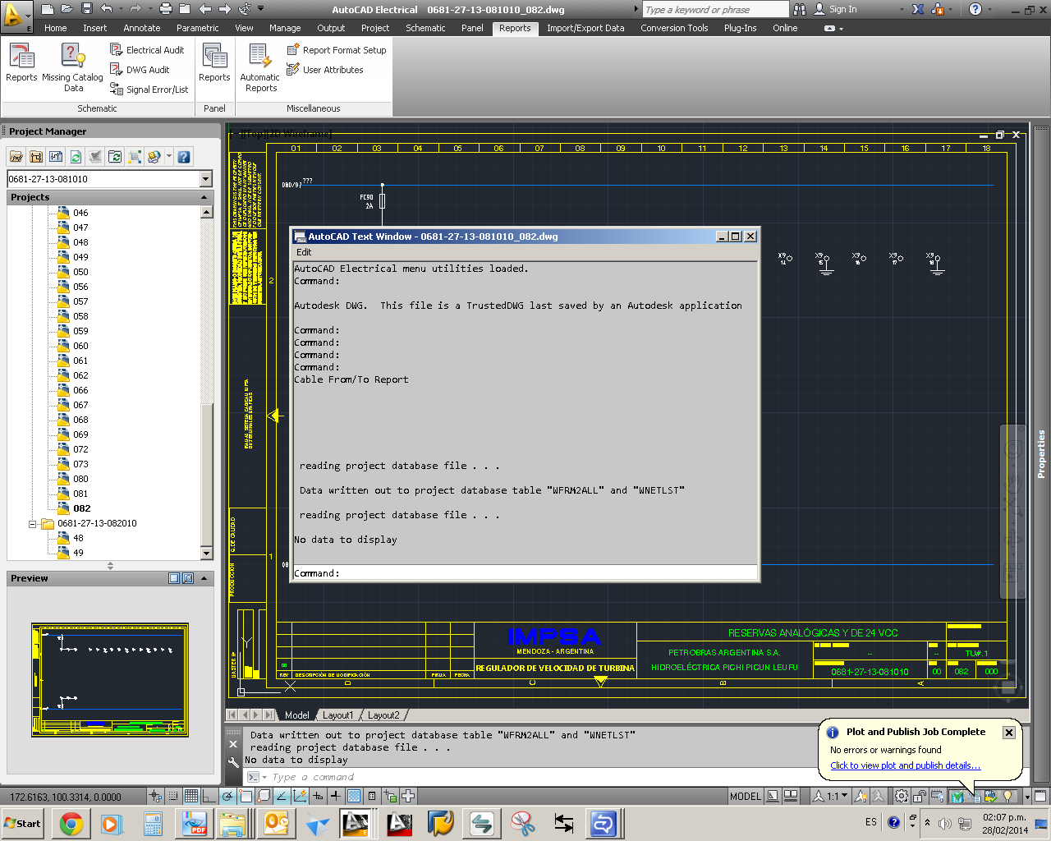Run Automatic Reports

pyautogui.click(x=260, y=67)
